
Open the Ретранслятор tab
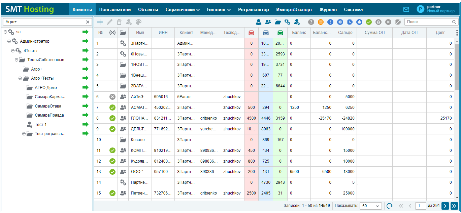(x=254, y=10)
